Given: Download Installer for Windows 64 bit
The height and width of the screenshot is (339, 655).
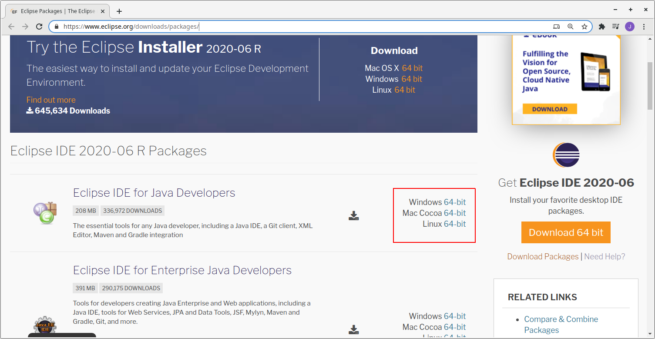Looking at the screenshot, I should point(412,79).
